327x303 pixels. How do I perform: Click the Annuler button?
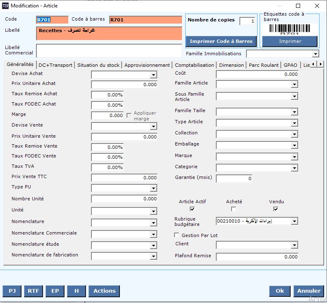coord(309,291)
